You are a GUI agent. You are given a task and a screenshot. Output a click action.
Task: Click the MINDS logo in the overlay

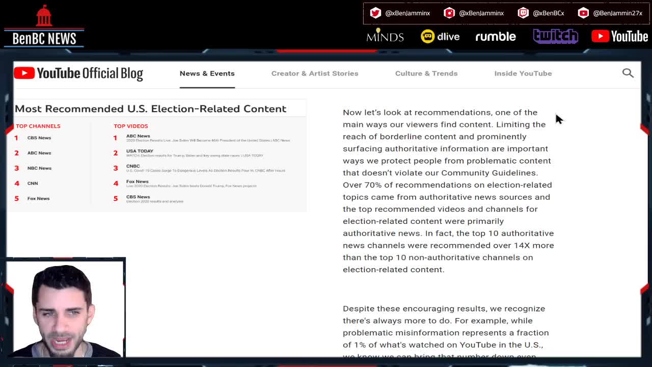click(x=385, y=36)
